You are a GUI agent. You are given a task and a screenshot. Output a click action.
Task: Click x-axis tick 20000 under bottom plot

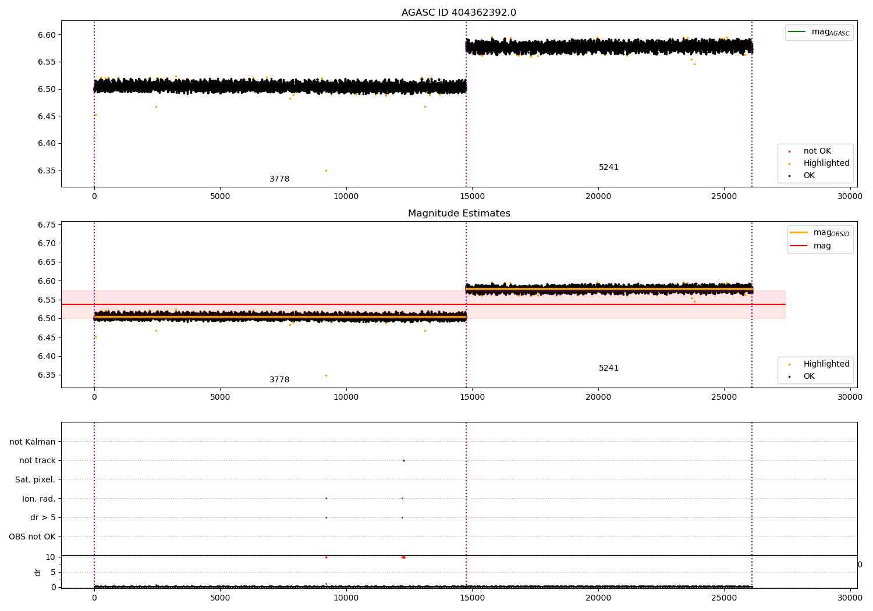[598, 598]
